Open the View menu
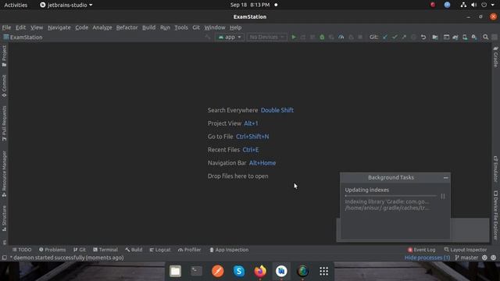Image resolution: width=500 pixels, height=281 pixels. tap(37, 27)
